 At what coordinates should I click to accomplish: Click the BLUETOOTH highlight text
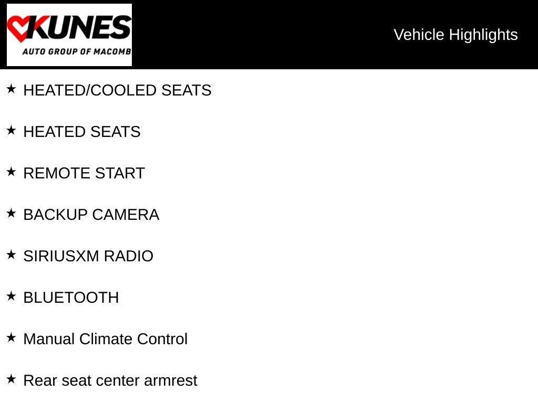click(71, 298)
